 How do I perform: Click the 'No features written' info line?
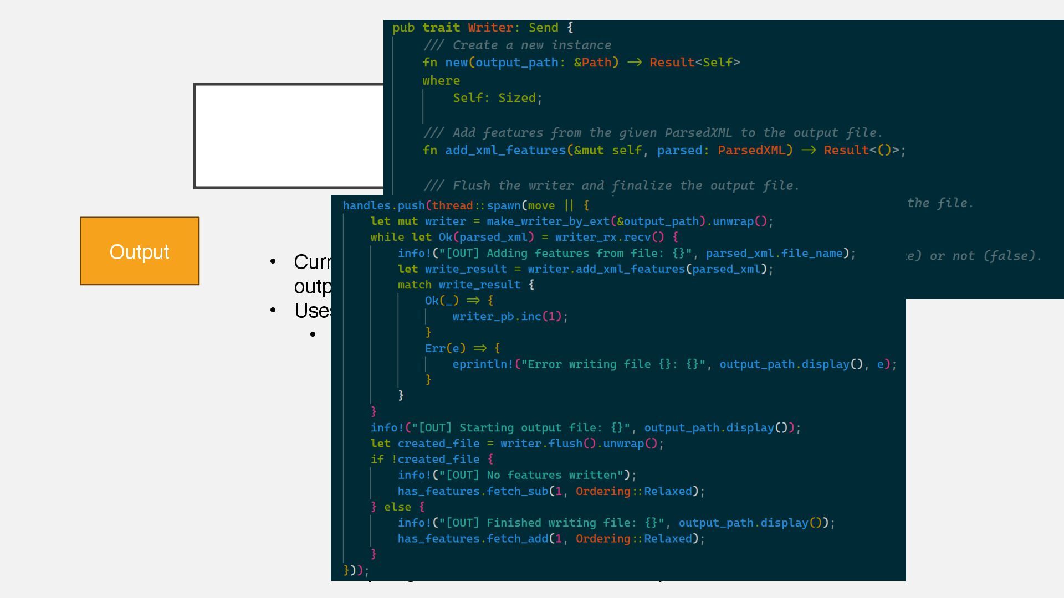(516, 476)
